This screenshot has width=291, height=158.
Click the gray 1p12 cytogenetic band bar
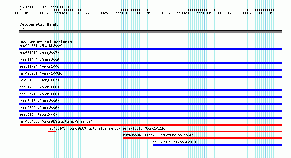[x=150, y=32]
